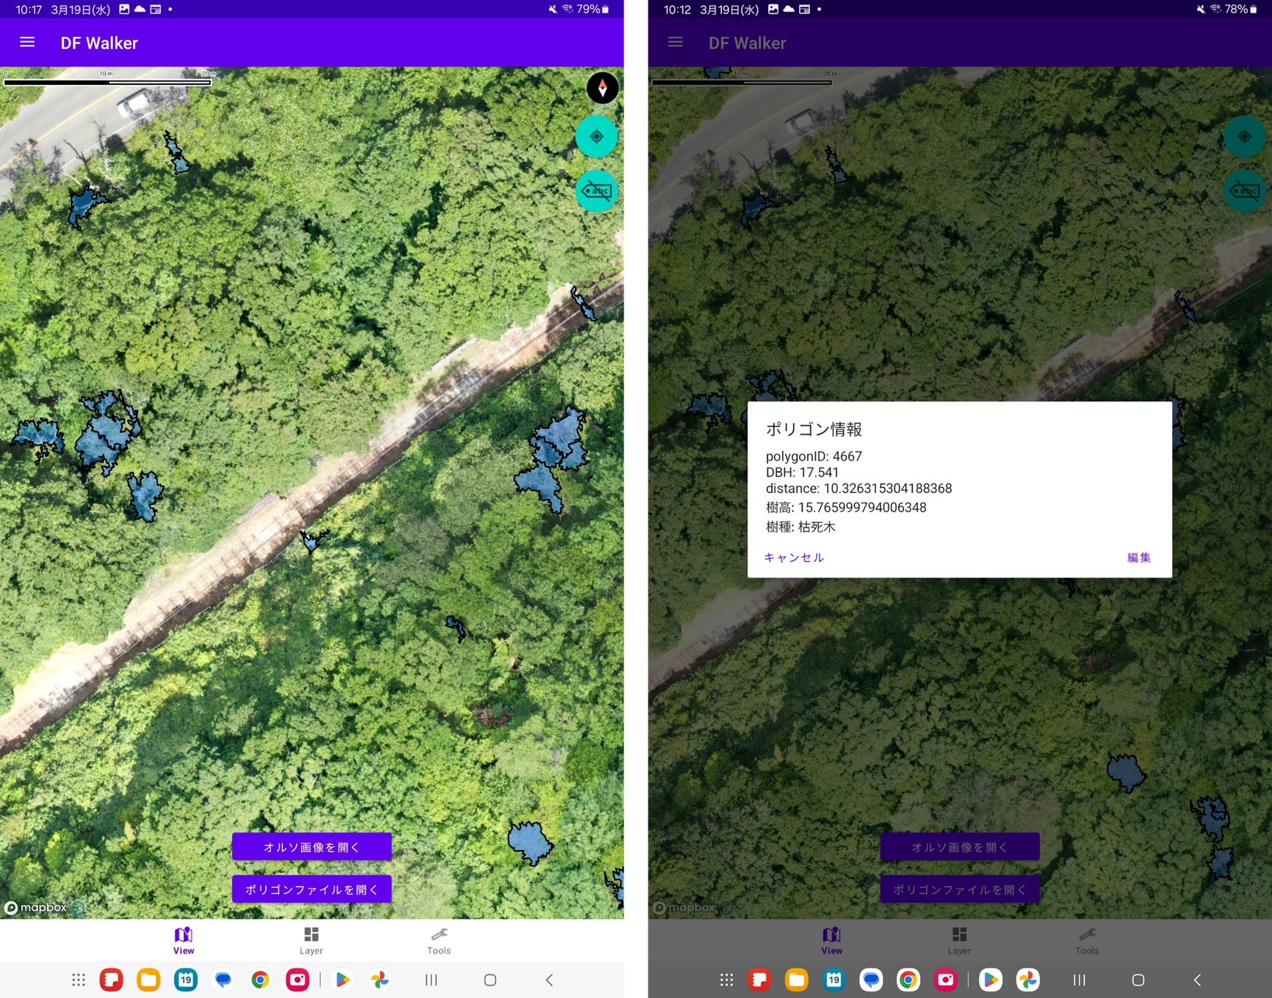Show recent apps on the 10:17 screen
1272x998 pixels.
[432, 980]
